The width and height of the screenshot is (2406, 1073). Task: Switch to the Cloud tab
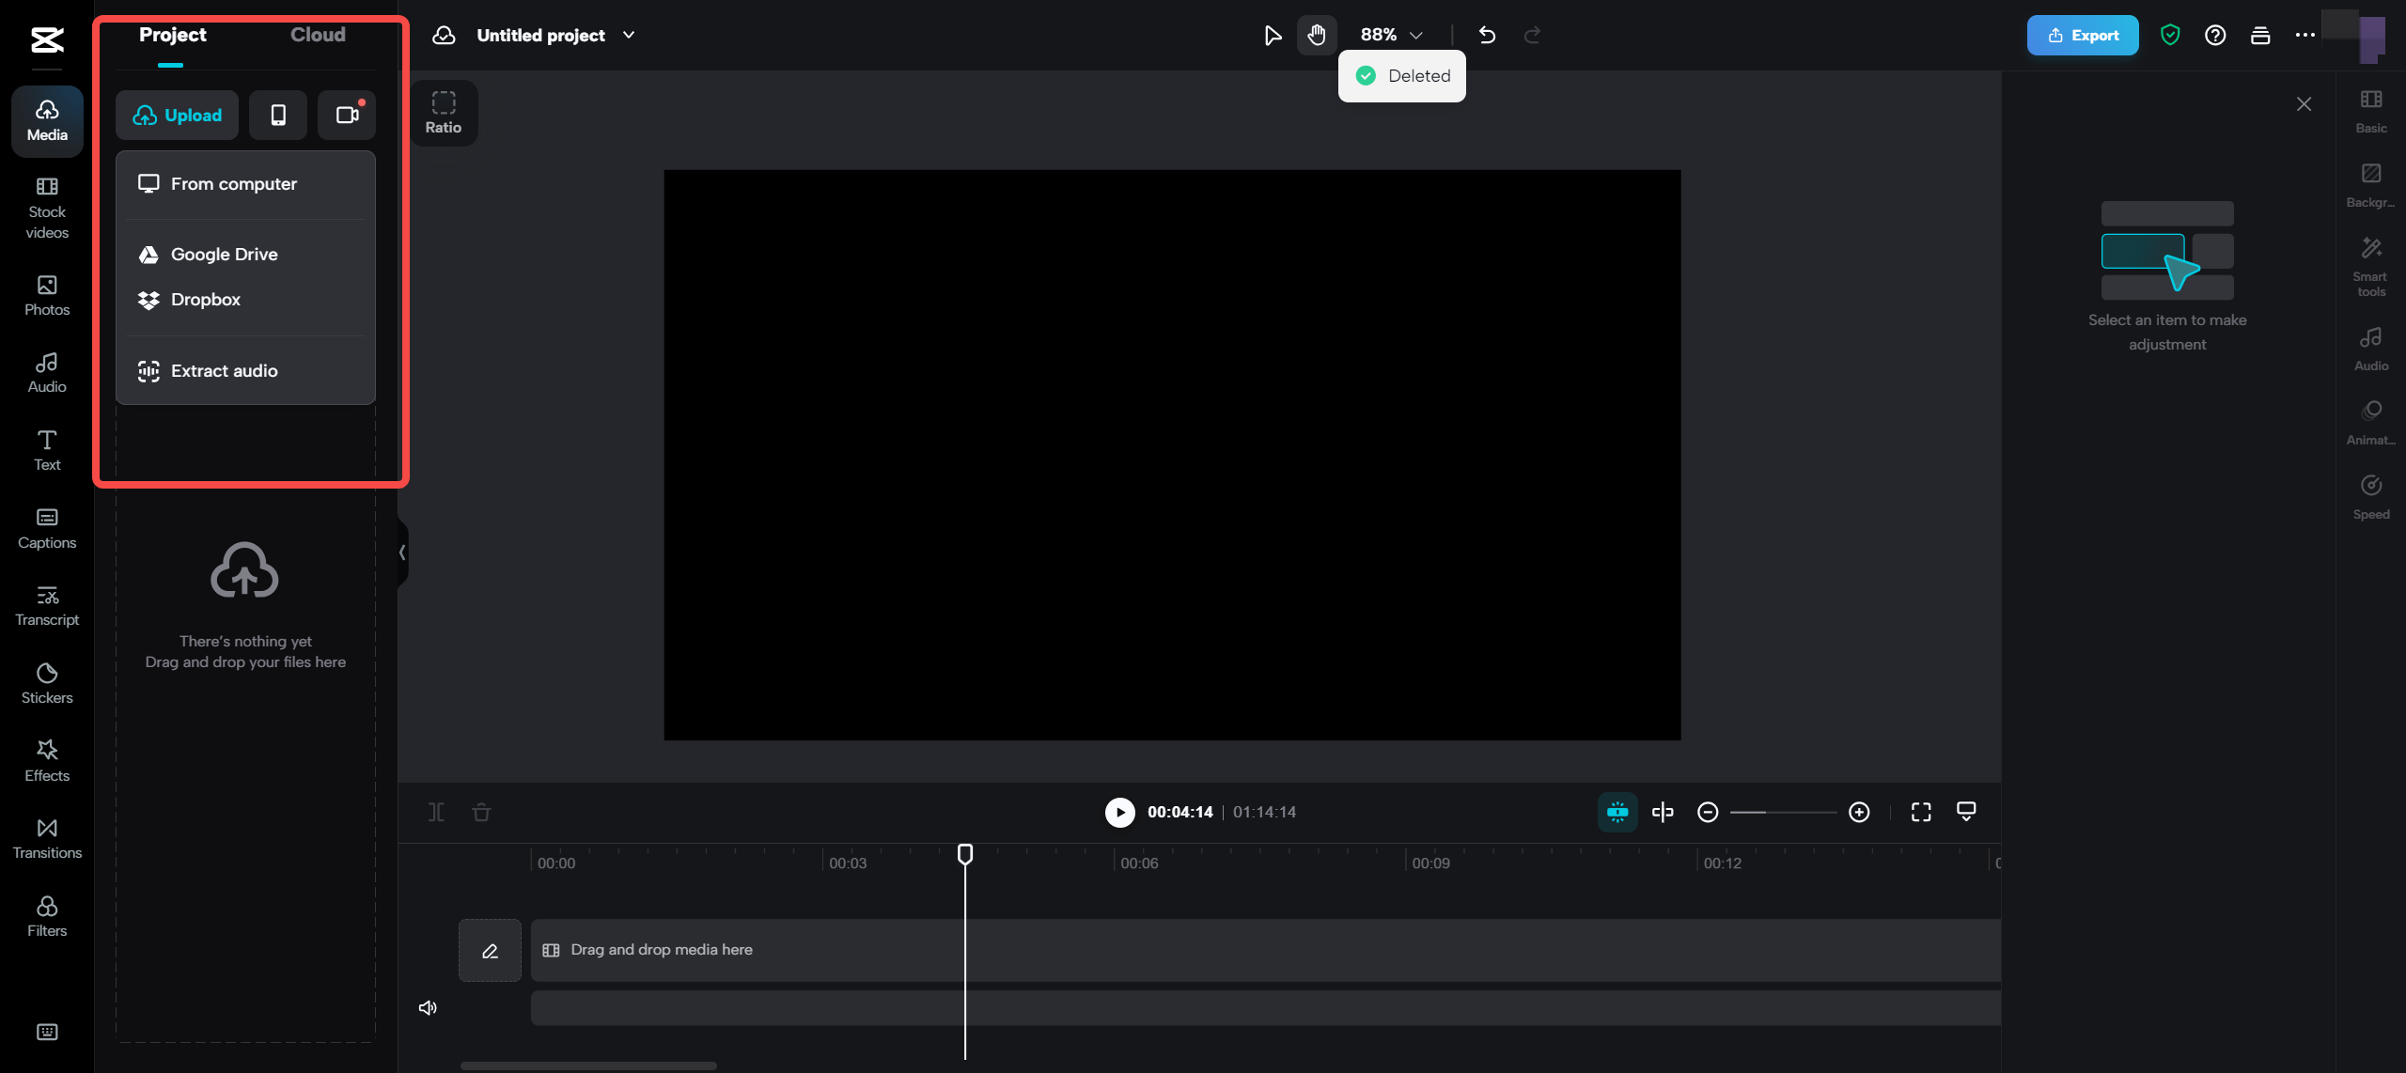click(318, 35)
